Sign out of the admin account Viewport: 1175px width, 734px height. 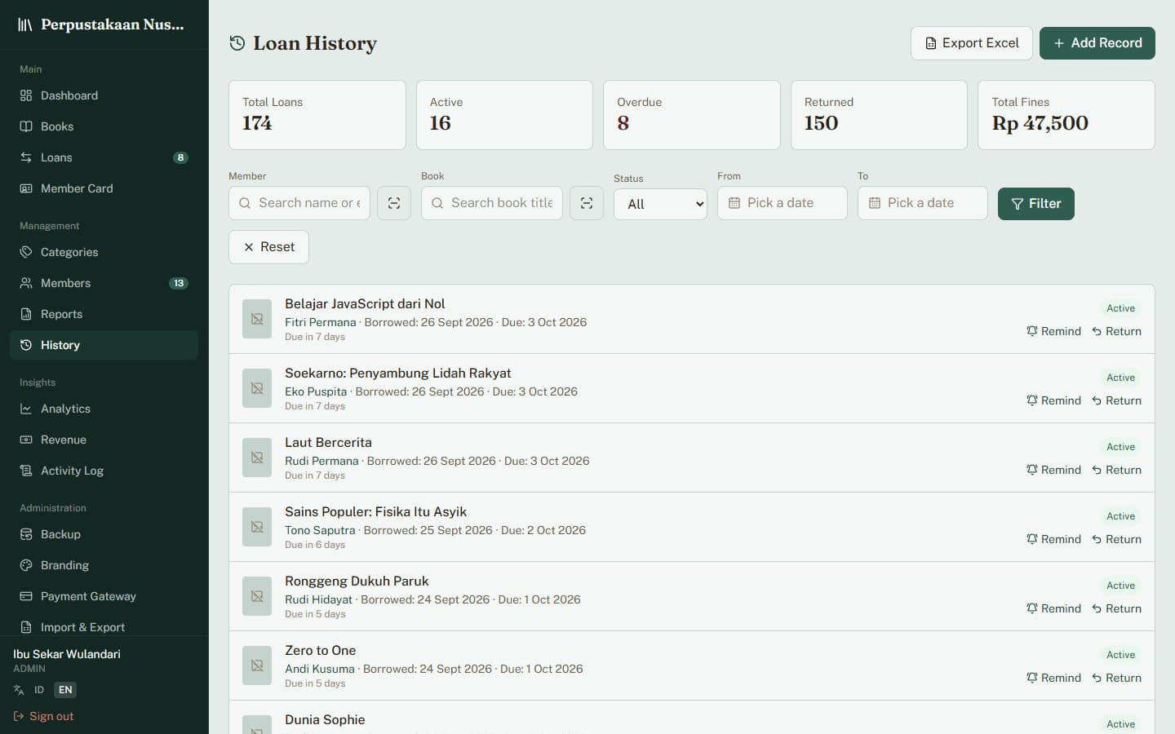click(x=43, y=716)
